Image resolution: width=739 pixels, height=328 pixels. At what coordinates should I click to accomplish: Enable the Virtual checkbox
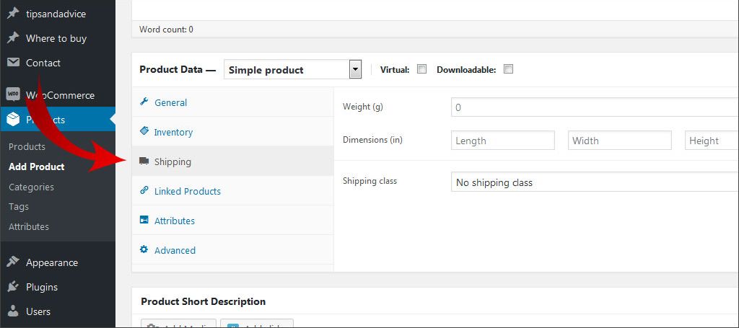pos(422,69)
